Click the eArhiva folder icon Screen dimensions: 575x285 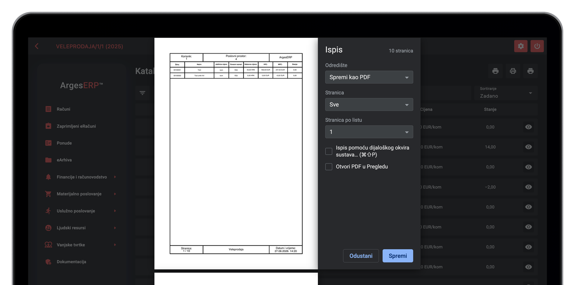click(x=48, y=160)
